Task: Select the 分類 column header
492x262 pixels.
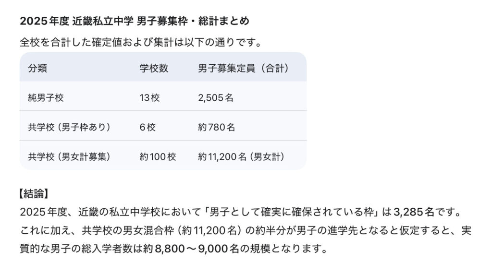Action: coord(37,68)
